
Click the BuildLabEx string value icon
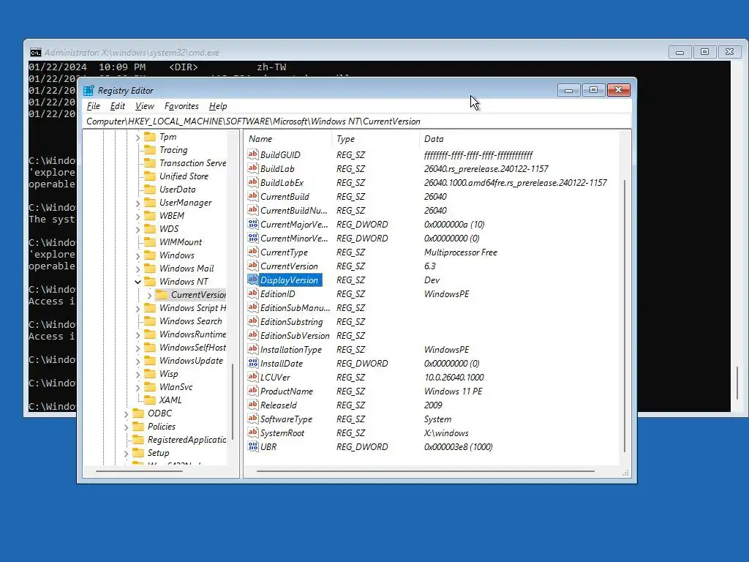[x=252, y=182]
